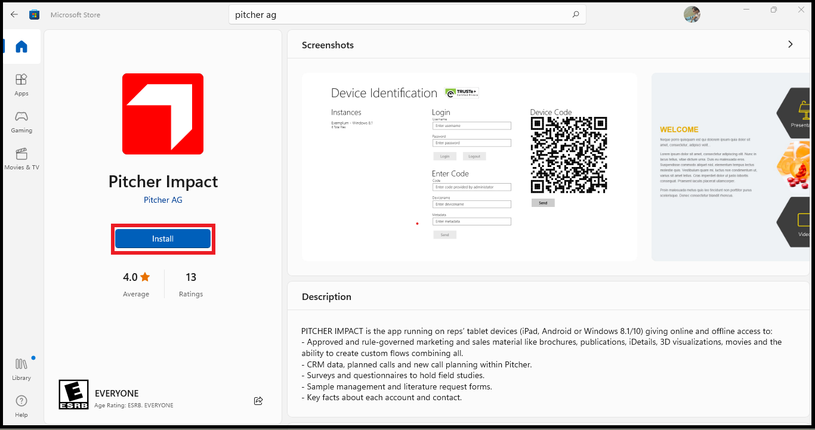
Task: Open the Pitcher AG publisher page
Action: (162, 199)
